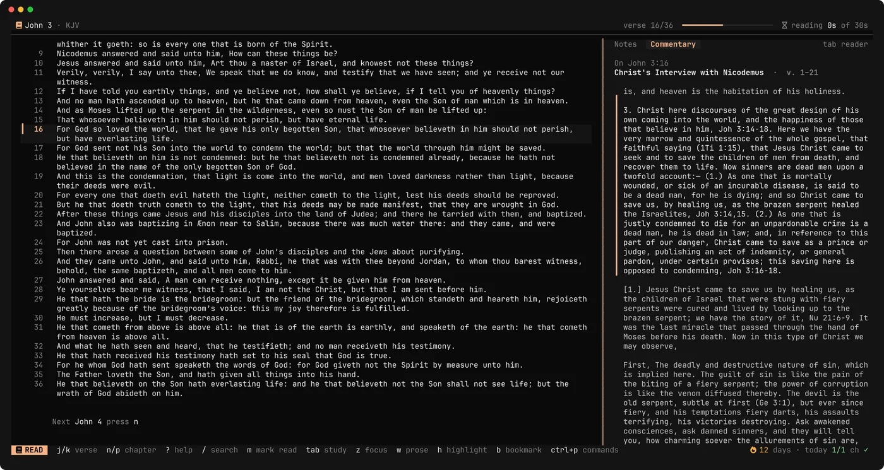Screen dimensions: 884x470
Task: Click the '/ search' shortcut
Action: pyautogui.click(x=220, y=450)
